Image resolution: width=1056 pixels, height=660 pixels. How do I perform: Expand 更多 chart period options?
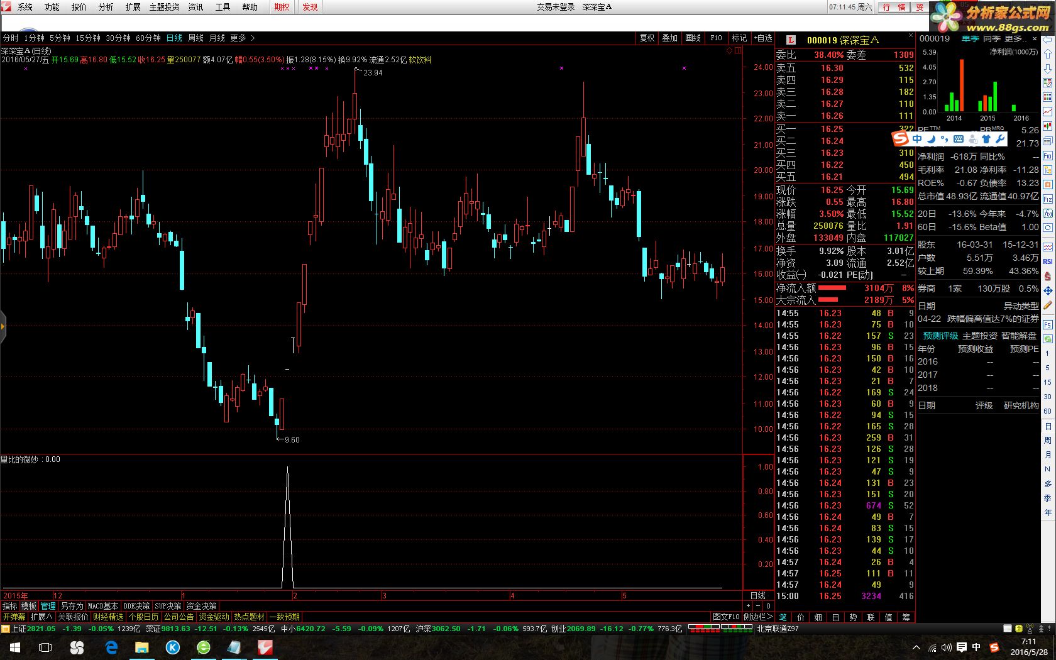[x=242, y=38]
